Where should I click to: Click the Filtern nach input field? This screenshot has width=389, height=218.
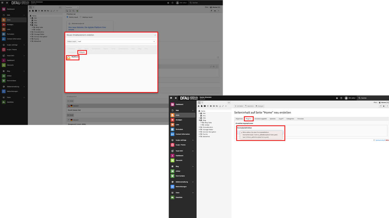click(114, 41)
